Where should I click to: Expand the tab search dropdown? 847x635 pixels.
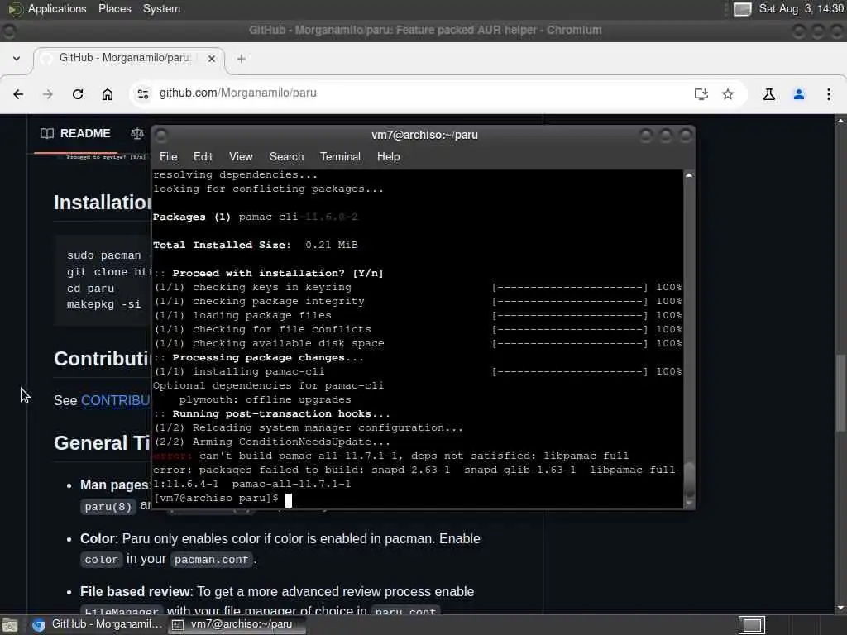pyautogui.click(x=17, y=59)
